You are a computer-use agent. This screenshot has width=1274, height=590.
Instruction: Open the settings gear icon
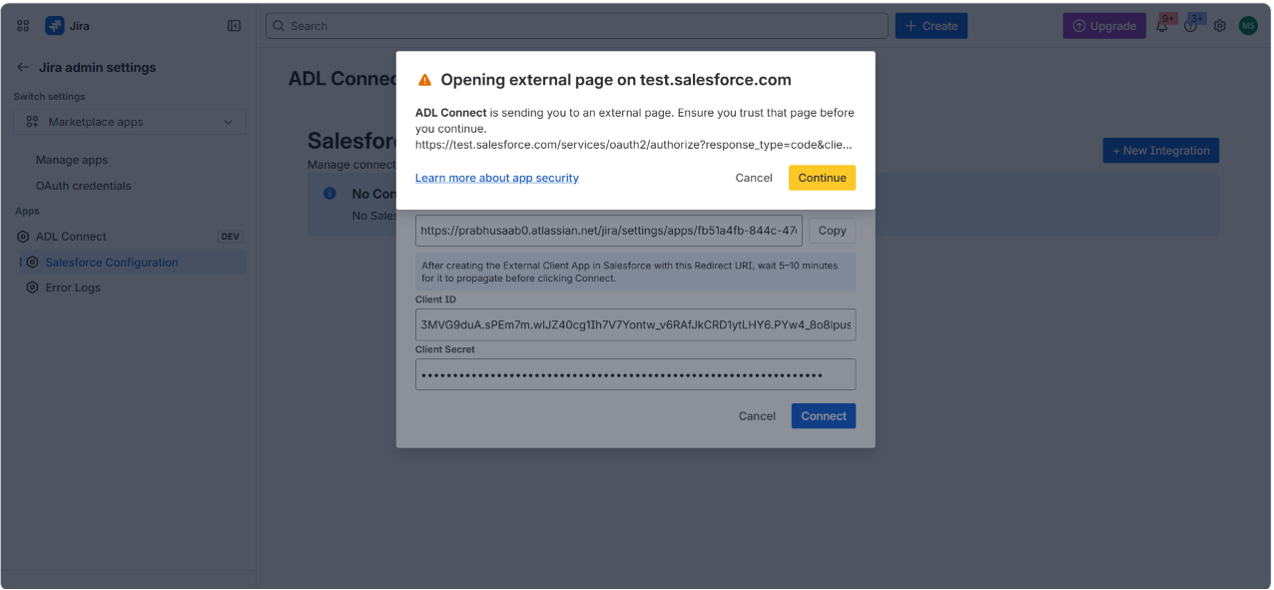pos(1219,26)
